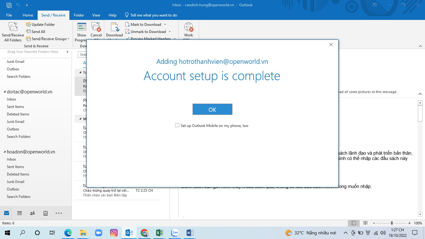Click reading pane scroll down arrow
425x239 pixels.
pos(420,214)
